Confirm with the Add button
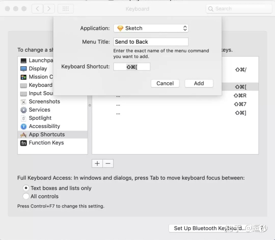275x240 pixels. pos(199,83)
